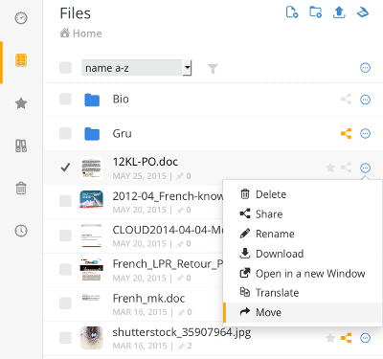Open more options for Bio folder

pyautogui.click(x=365, y=100)
